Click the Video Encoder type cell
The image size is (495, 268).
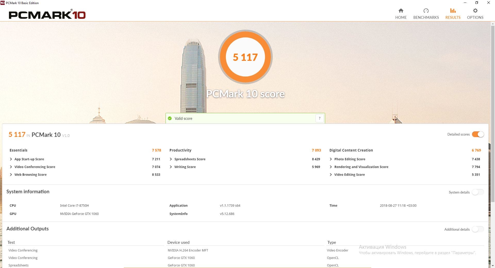click(337, 250)
